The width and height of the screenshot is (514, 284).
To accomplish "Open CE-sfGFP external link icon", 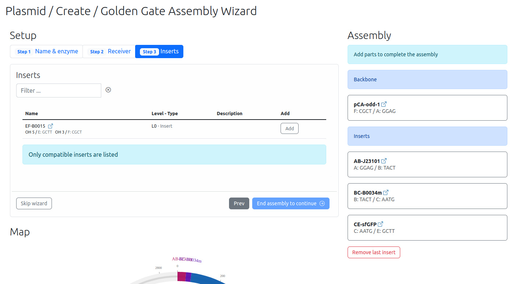I will (381, 224).
